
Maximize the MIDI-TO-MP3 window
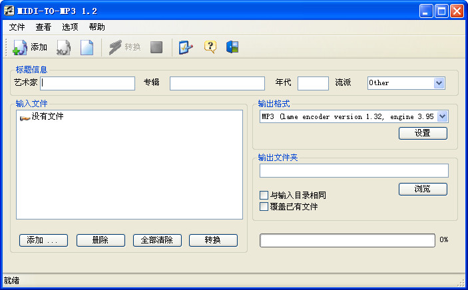tap(441, 11)
